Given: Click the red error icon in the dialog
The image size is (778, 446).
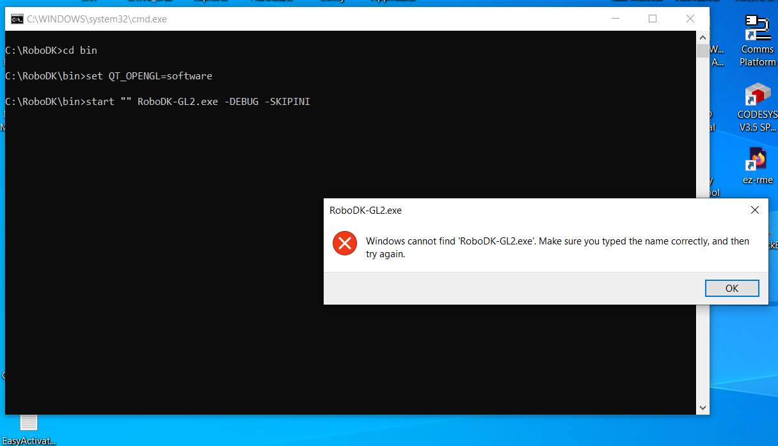Looking at the screenshot, I should (x=345, y=243).
